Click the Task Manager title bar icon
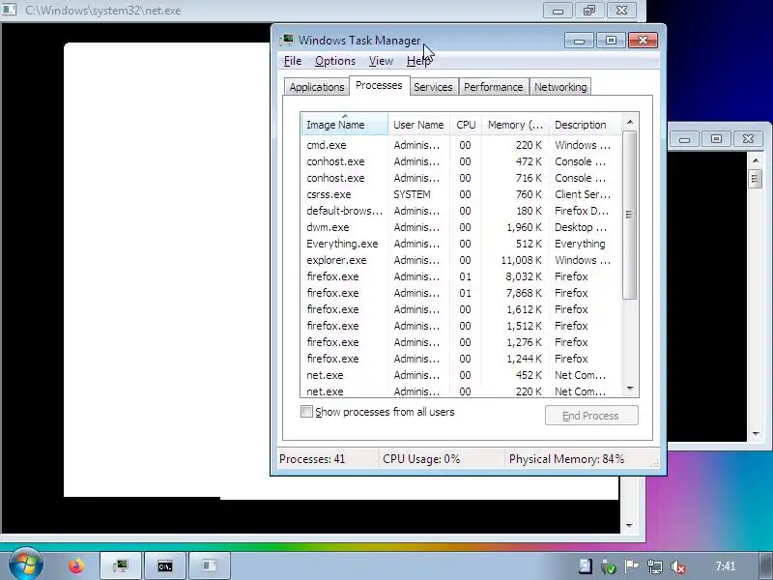 (x=286, y=41)
